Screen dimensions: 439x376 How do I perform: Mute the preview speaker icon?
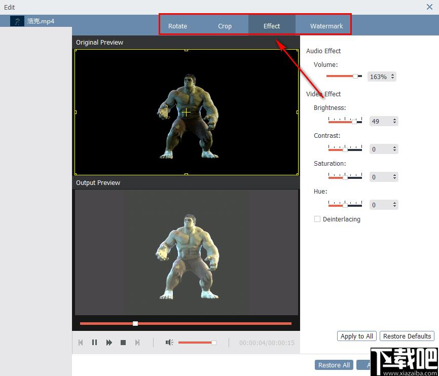tap(169, 343)
